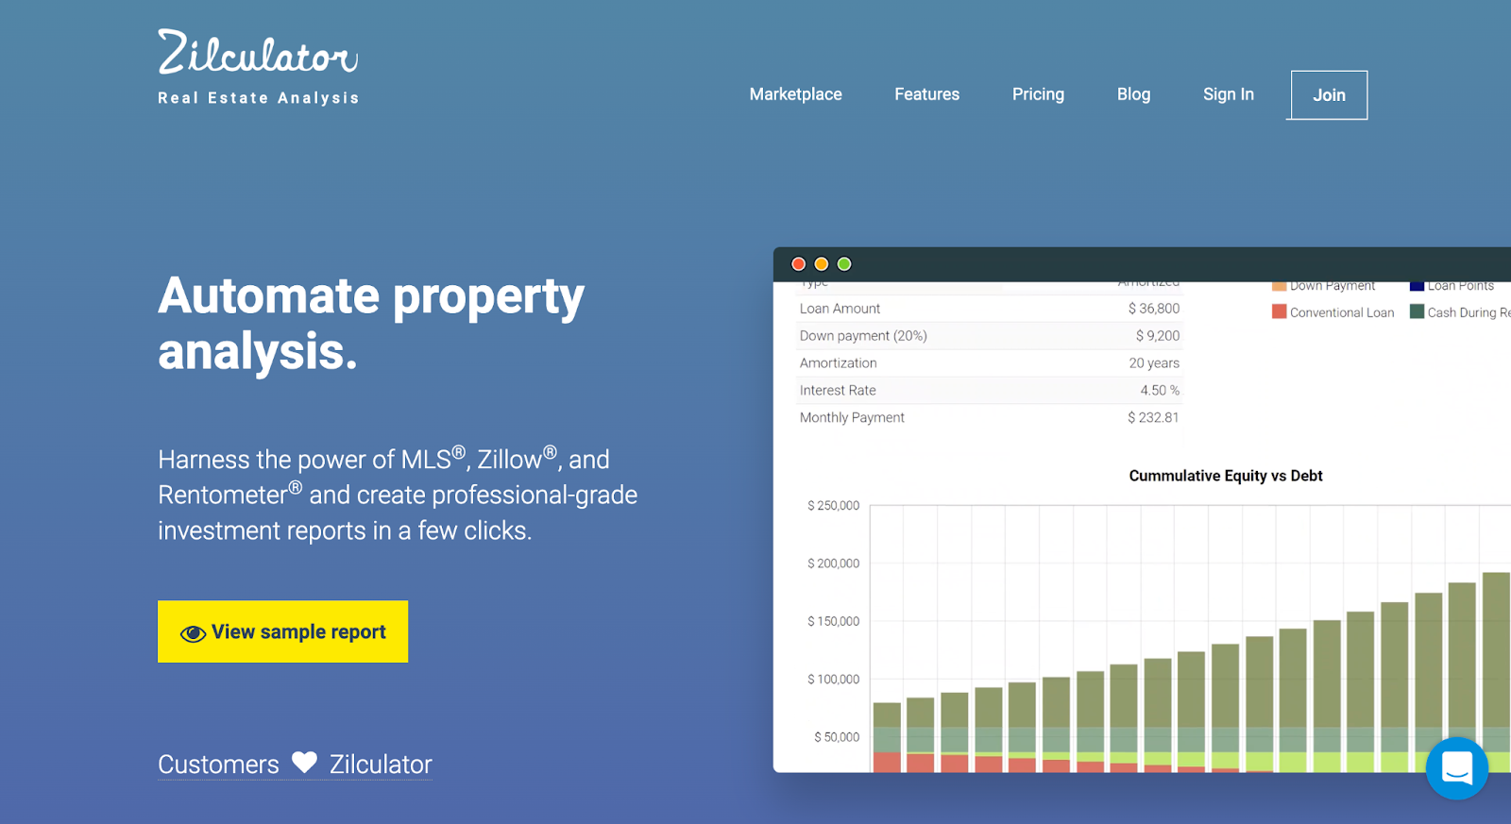Viewport: 1511px width, 824px height.
Task: Click the $ 232.81 value
Action: [1153, 418]
